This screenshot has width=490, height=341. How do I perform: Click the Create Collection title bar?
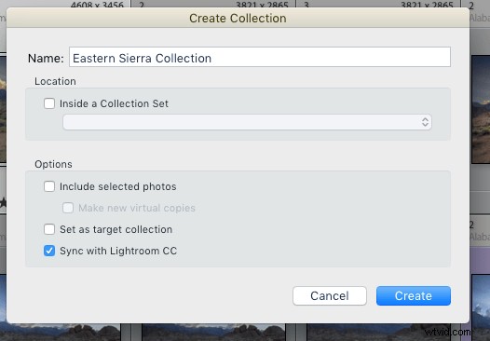pyautogui.click(x=238, y=18)
